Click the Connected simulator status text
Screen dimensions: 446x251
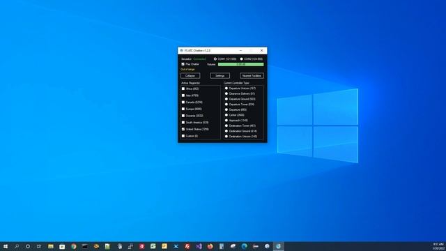[199, 59]
